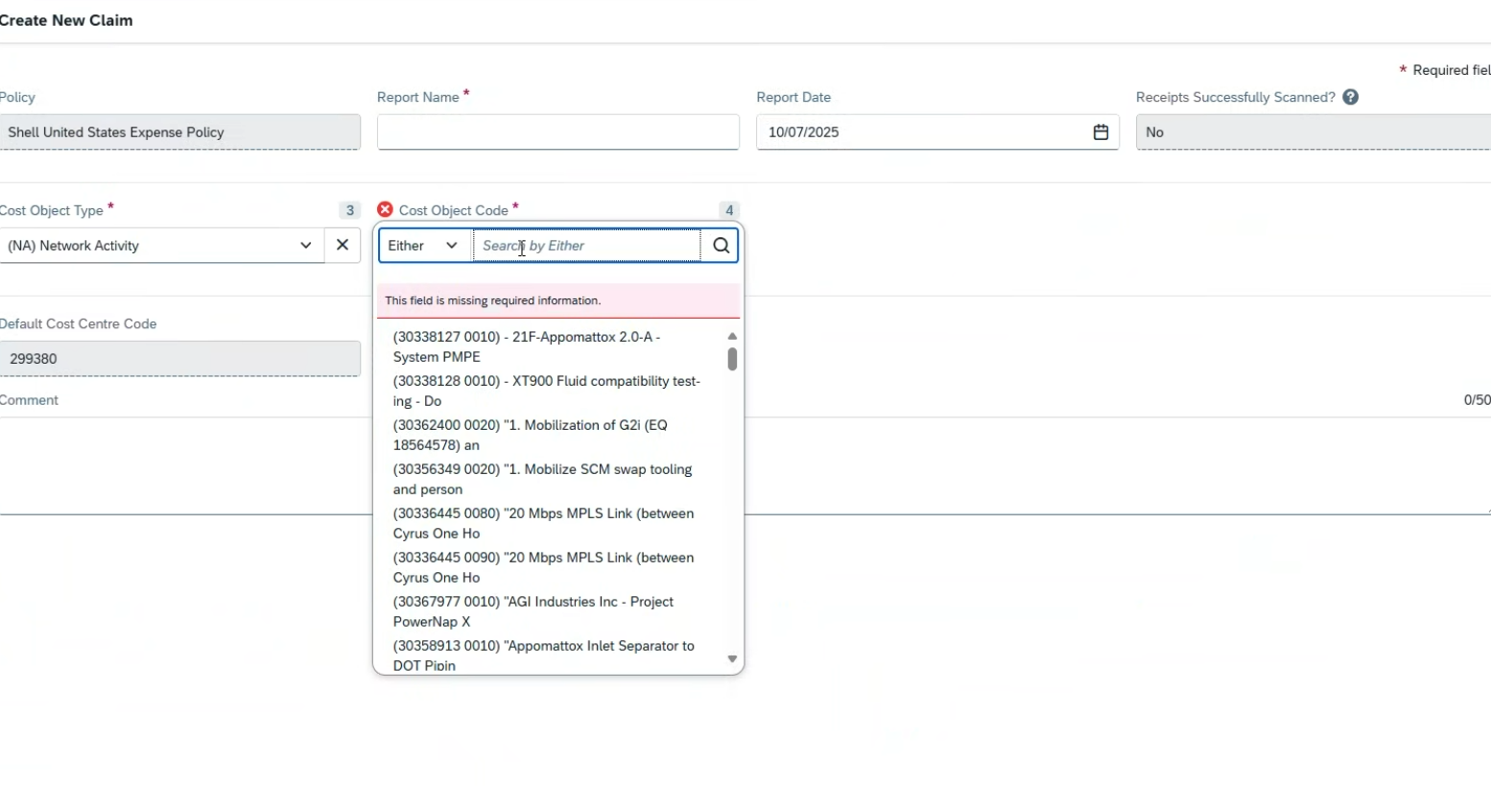Click Default Cost Centre Code 299380 field

pos(179,359)
